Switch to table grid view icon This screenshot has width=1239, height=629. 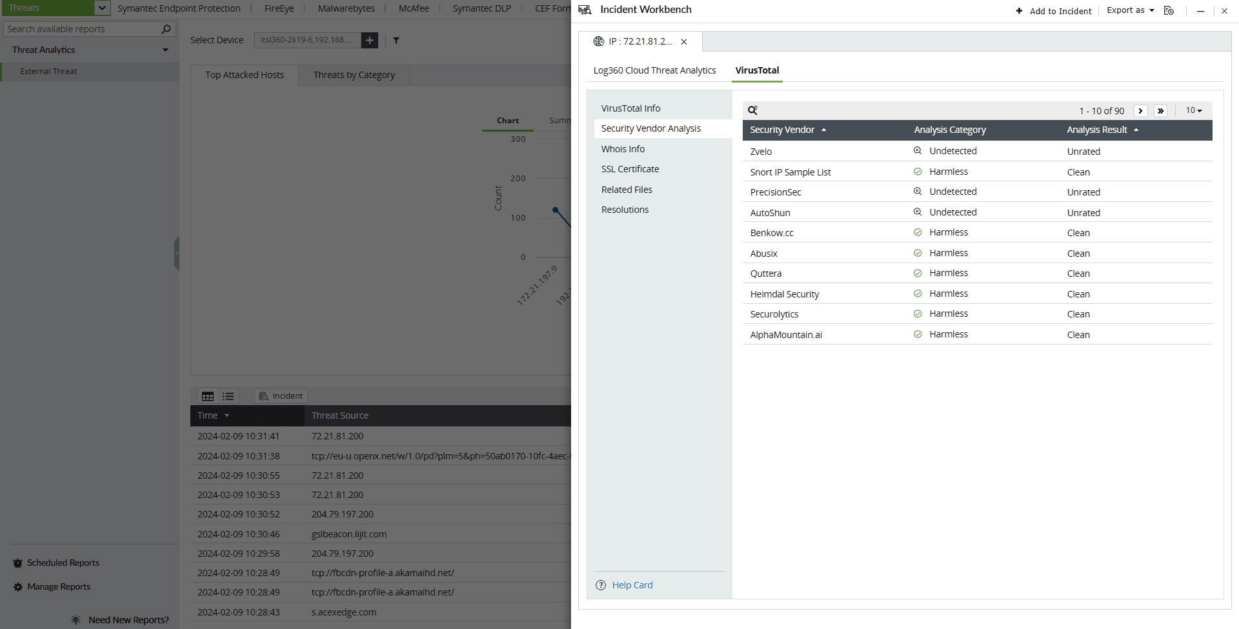208,396
